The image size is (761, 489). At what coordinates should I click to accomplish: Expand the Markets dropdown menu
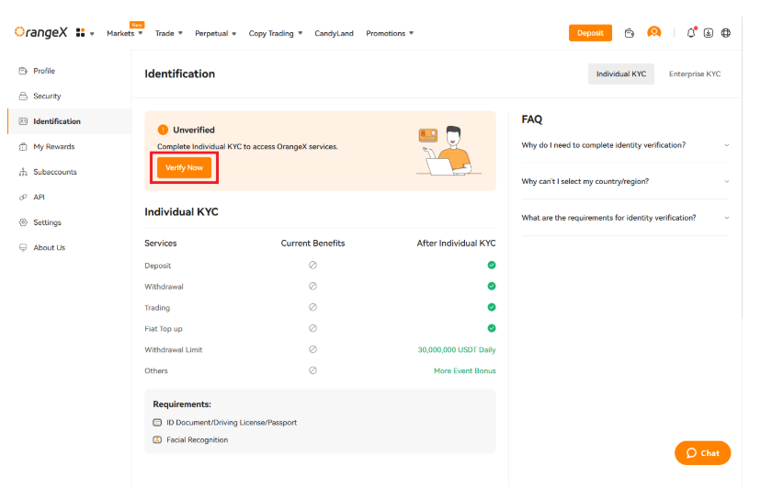click(125, 34)
